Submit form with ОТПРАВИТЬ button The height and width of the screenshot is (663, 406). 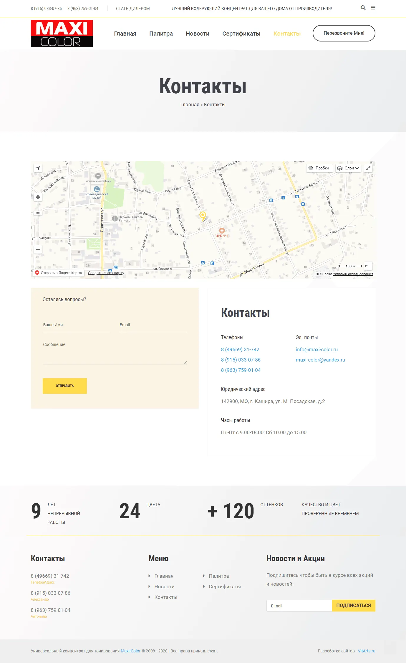(65, 386)
